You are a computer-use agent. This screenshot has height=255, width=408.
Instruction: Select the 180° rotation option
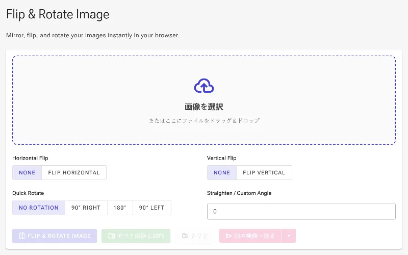[120, 208]
